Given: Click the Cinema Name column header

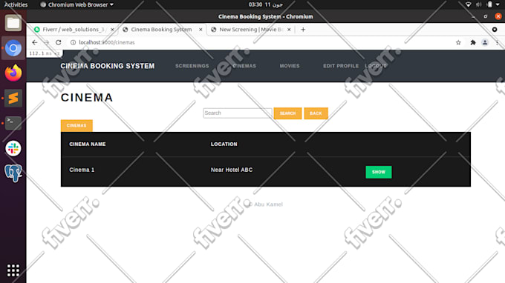Looking at the screenshot, I should pos(88,144).
